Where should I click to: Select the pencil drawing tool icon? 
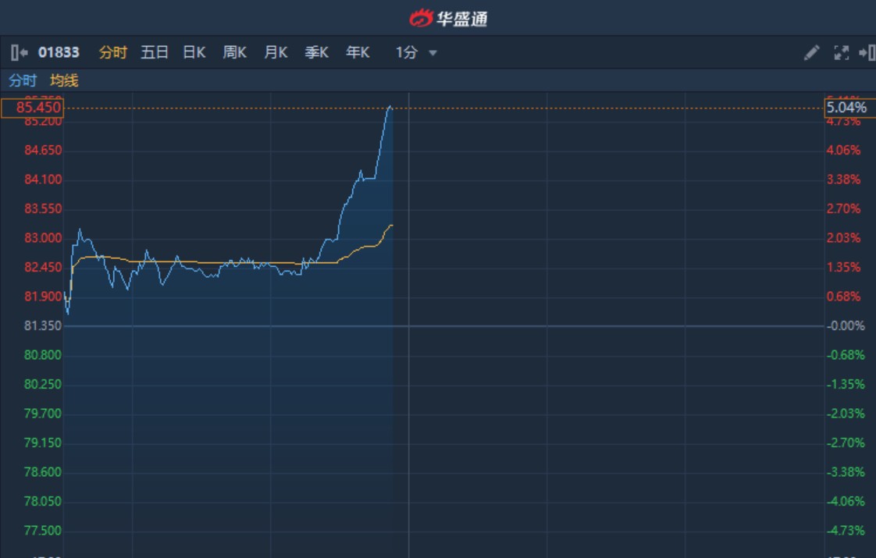pyautogui.click(x=812, y=52)
